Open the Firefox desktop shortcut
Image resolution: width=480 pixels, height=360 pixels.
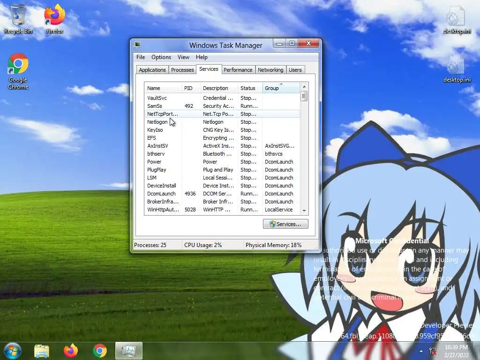click(54, 19)
